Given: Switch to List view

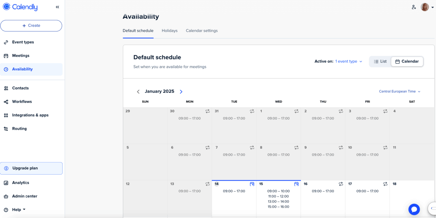Looking at the screenshot, I should click(380, 61).
